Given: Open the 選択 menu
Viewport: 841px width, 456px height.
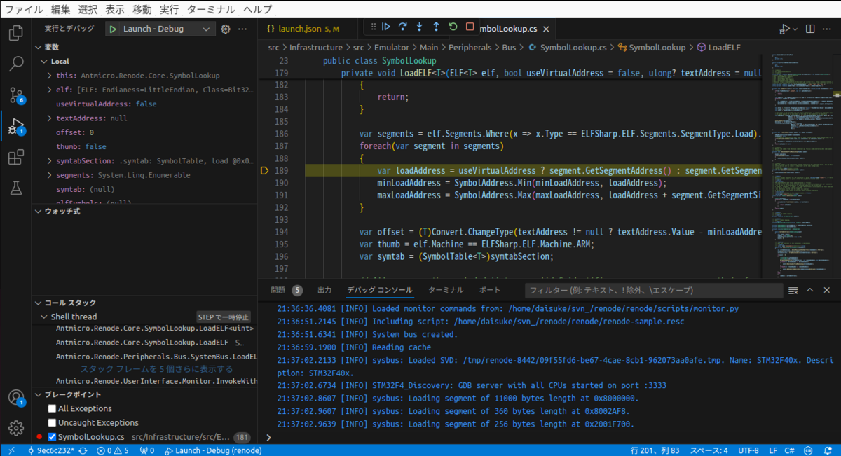Looking at the screenshot, I should click(88, 10).
